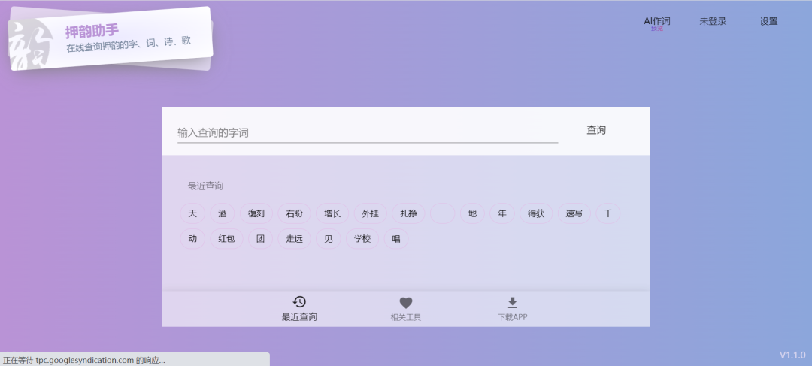The width and height of the screenshot is (812, 366).
Task: Choose the 红包 recent query chip
Action: [226, 239]
